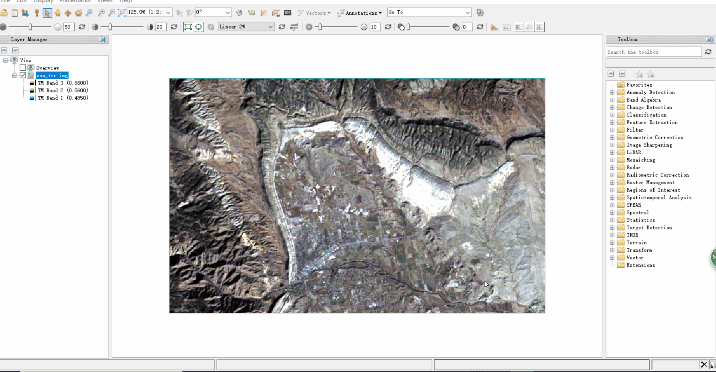Reset brightness with its refresh icon
This screenshot has height=372, width=716.
[x=82, y=27]
